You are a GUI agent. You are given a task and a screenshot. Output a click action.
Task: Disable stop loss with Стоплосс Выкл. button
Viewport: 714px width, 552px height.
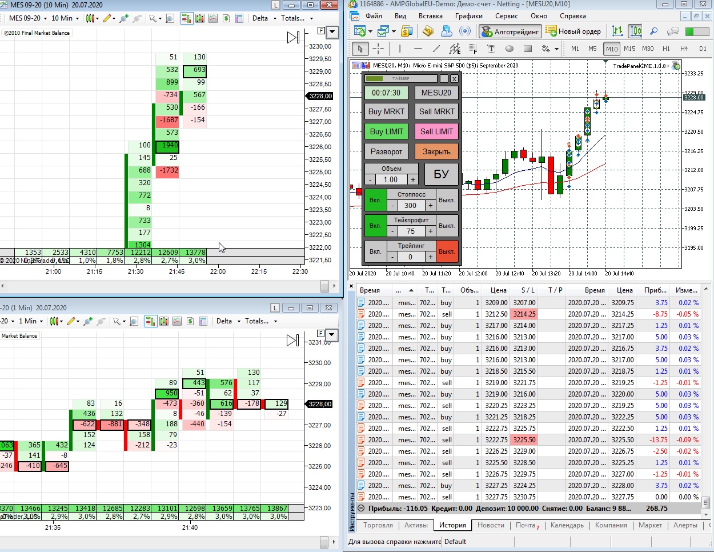(x=447, y=200)
